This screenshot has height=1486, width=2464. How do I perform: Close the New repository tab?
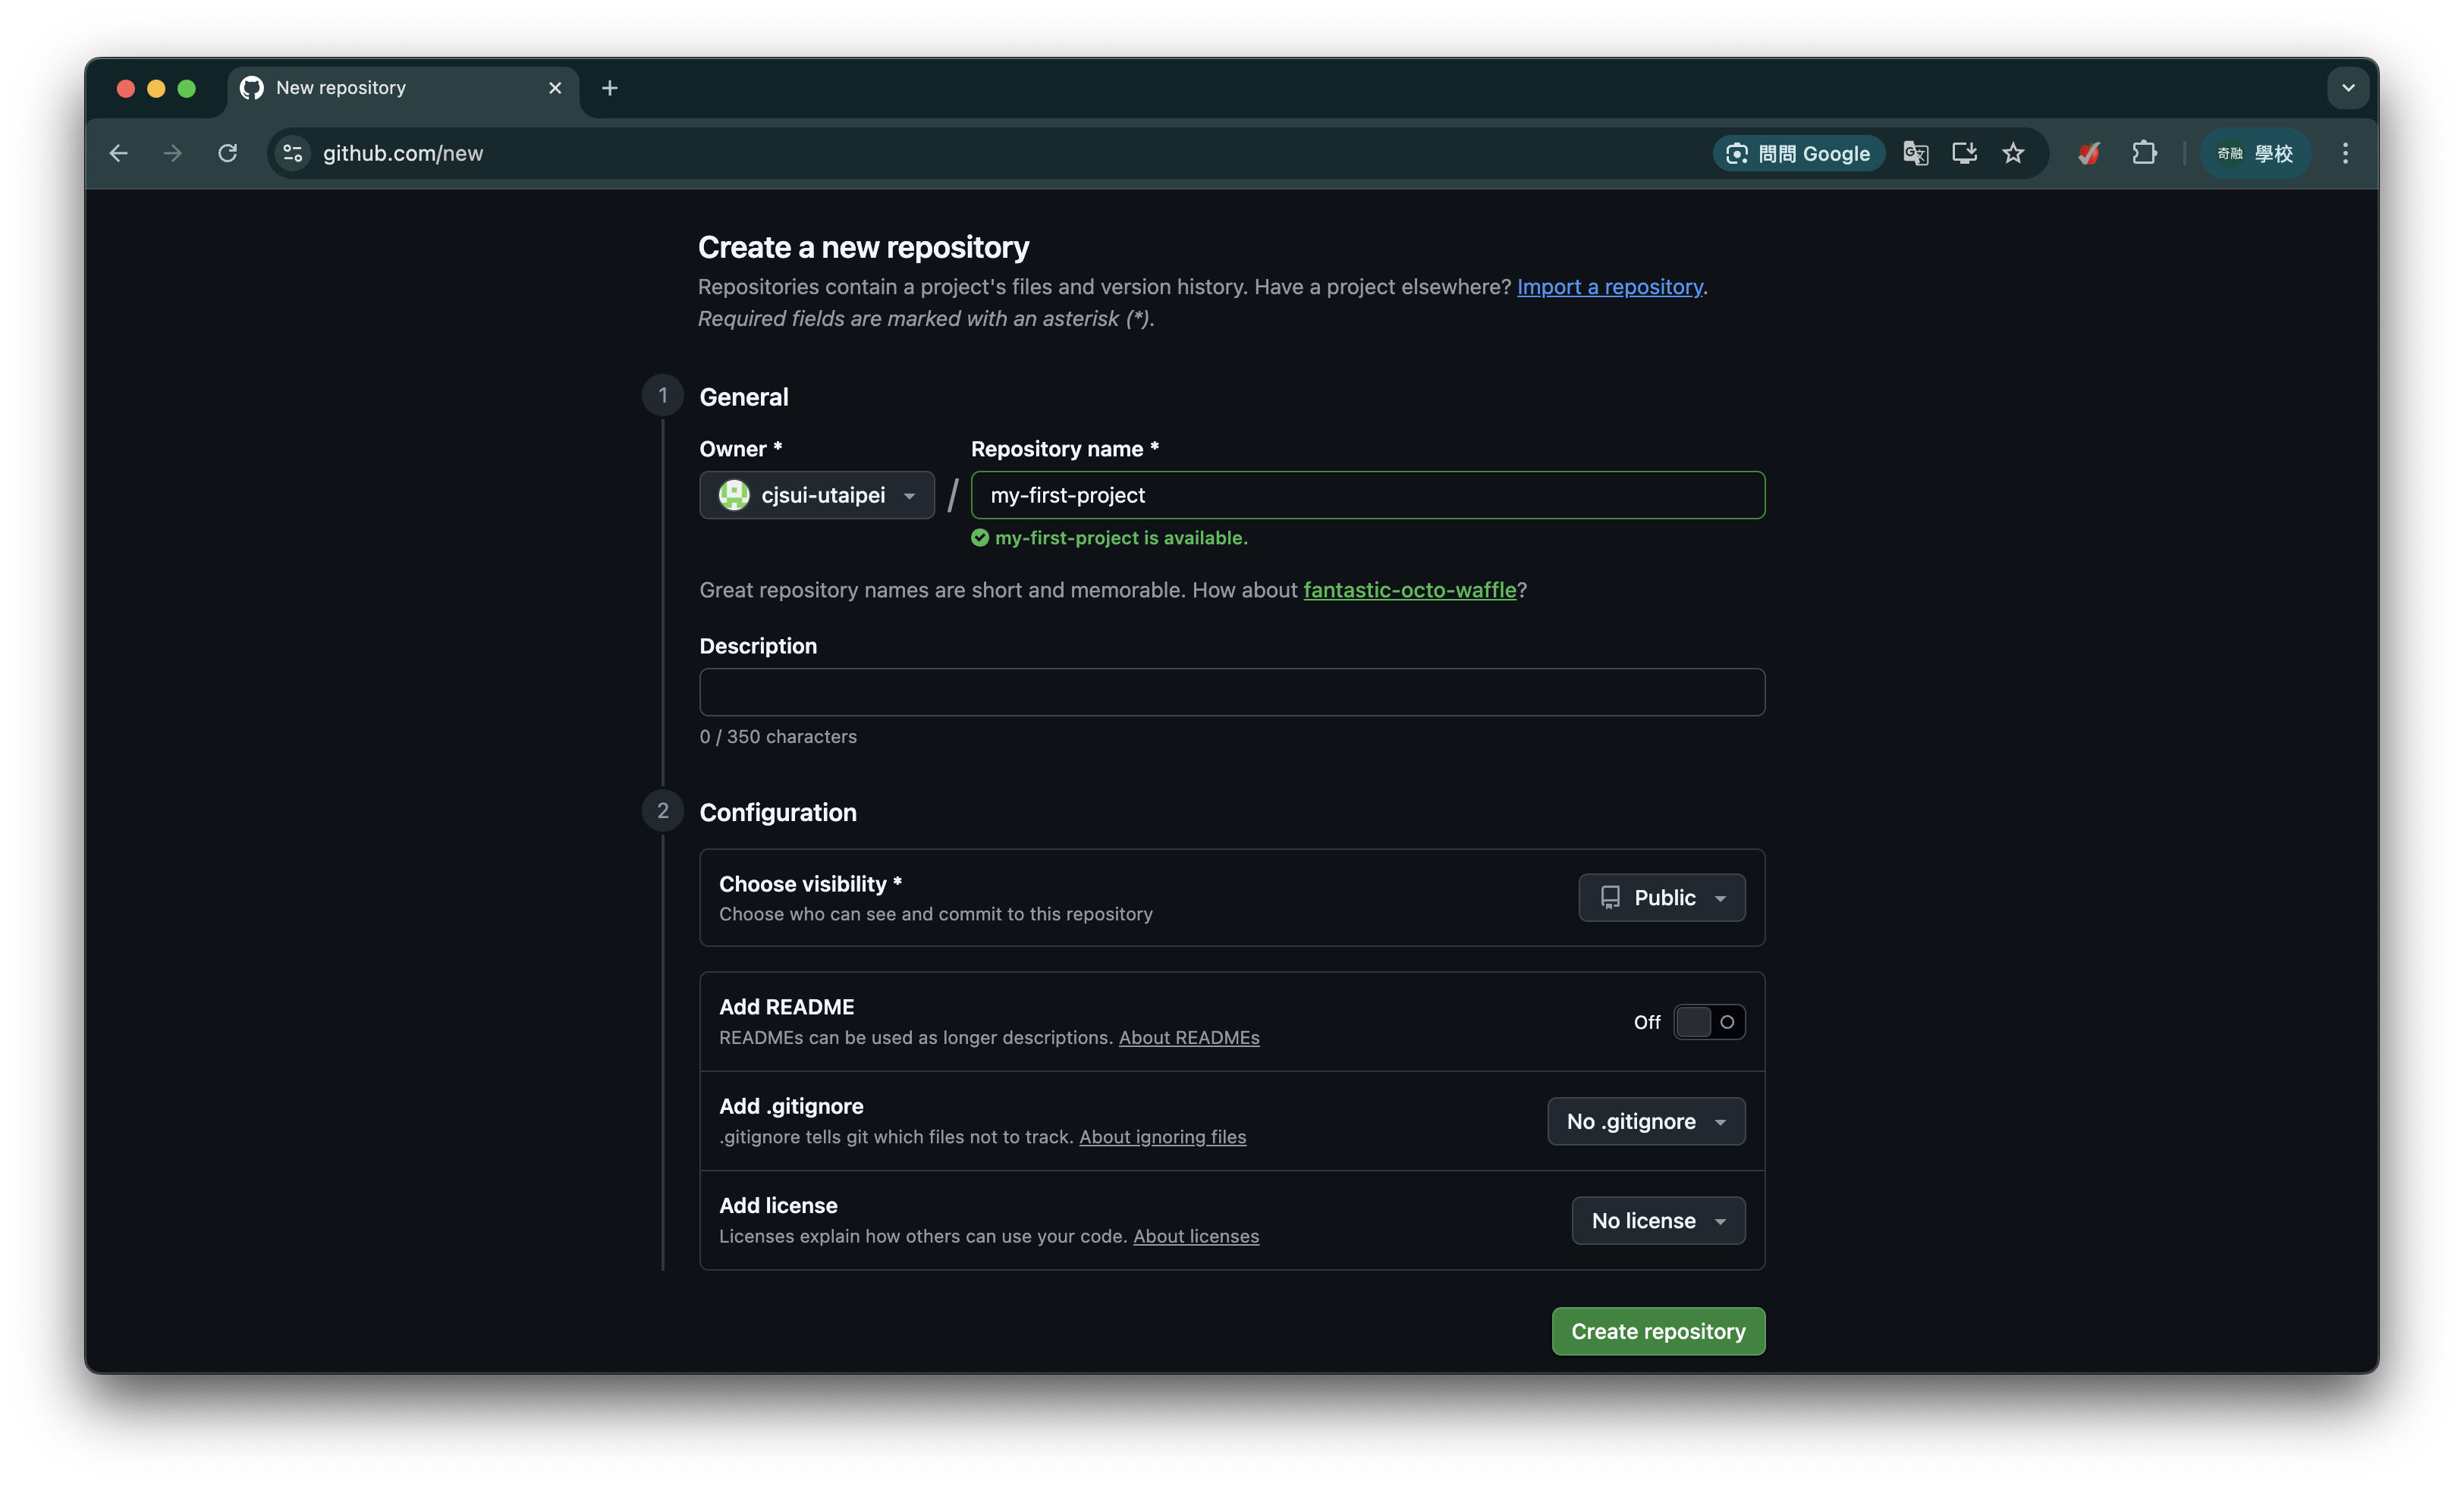tap(555, 88)
